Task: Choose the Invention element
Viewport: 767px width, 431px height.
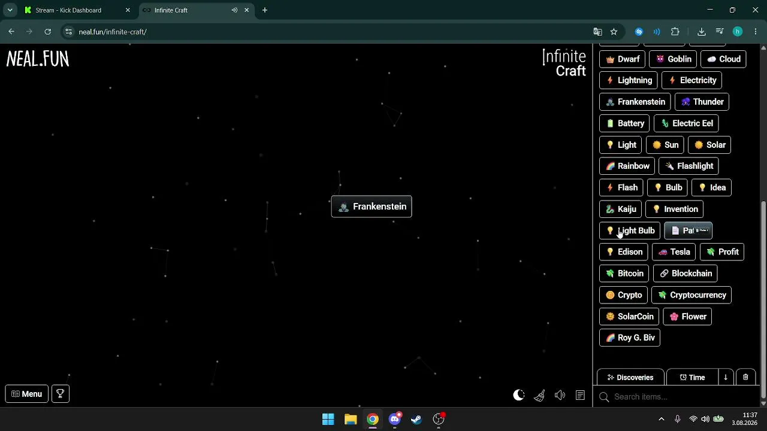Action: tap(674, 209)
